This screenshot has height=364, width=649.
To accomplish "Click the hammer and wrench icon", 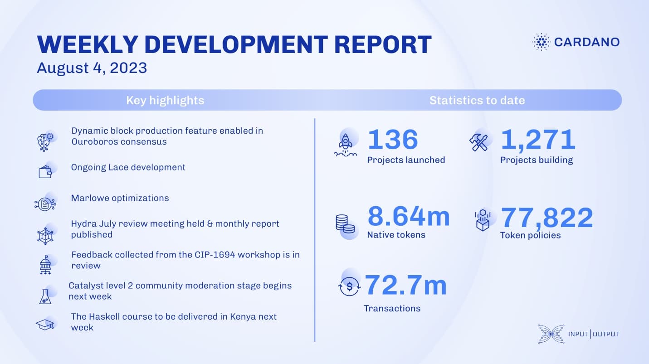I will click(x=478, y=142).
